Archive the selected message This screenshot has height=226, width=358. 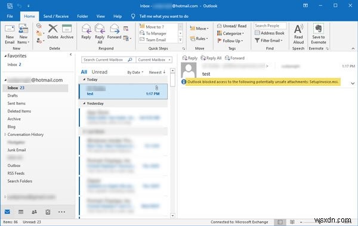pos(67,32)
